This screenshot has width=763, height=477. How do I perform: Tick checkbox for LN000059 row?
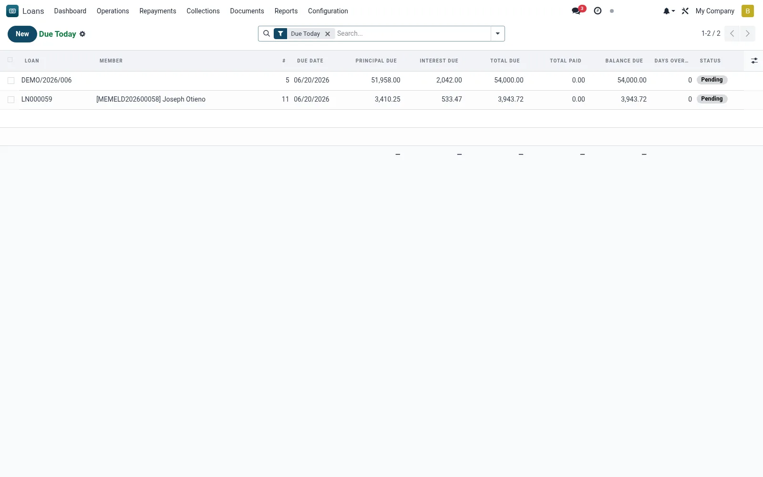11,100
